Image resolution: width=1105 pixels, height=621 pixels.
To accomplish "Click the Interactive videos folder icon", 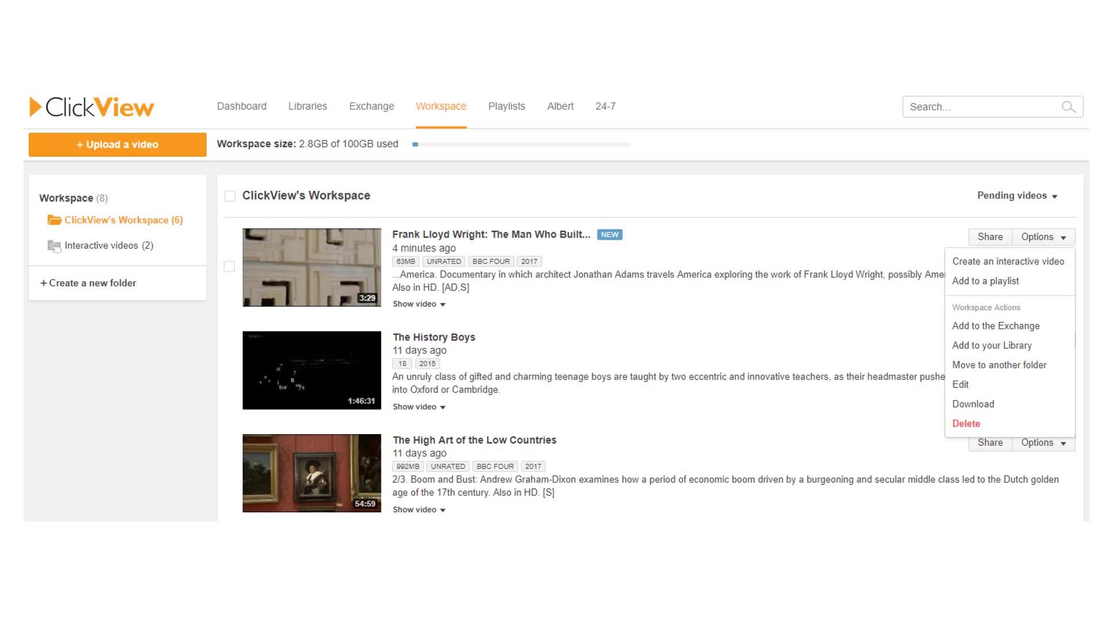I will pyautogui.click(x=54, y=246).
